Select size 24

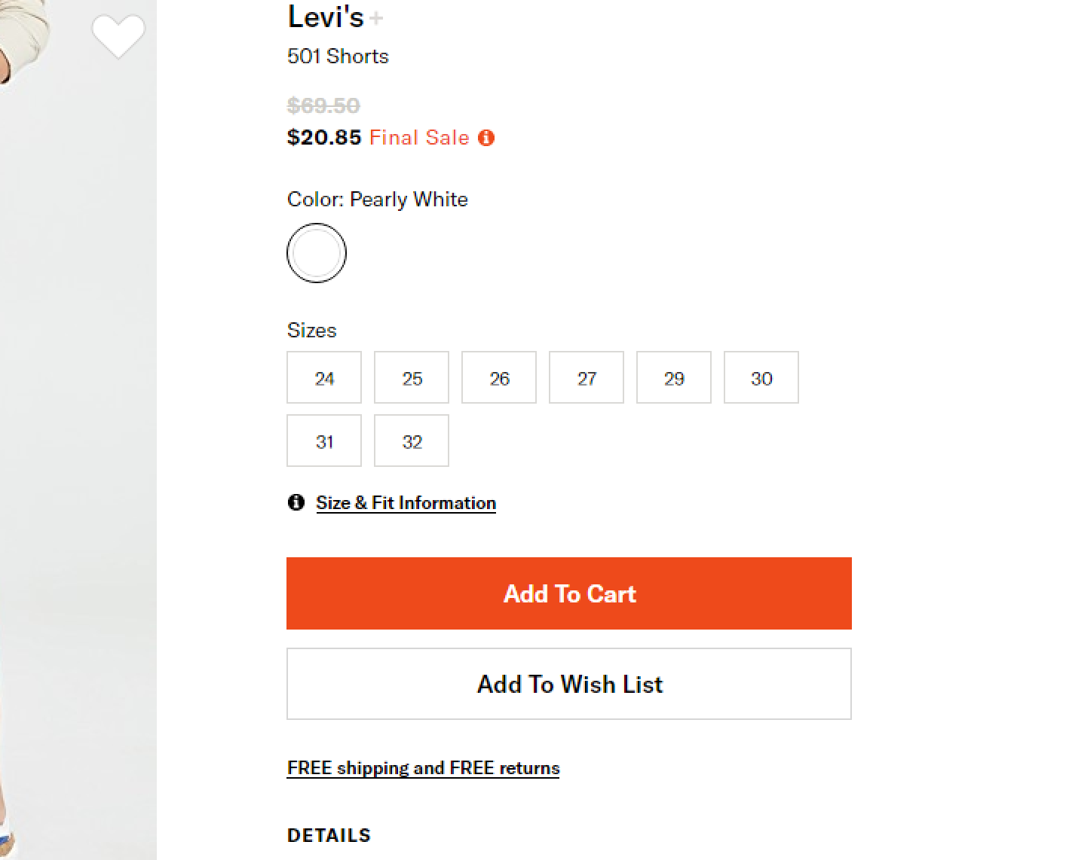coord(324,378)
